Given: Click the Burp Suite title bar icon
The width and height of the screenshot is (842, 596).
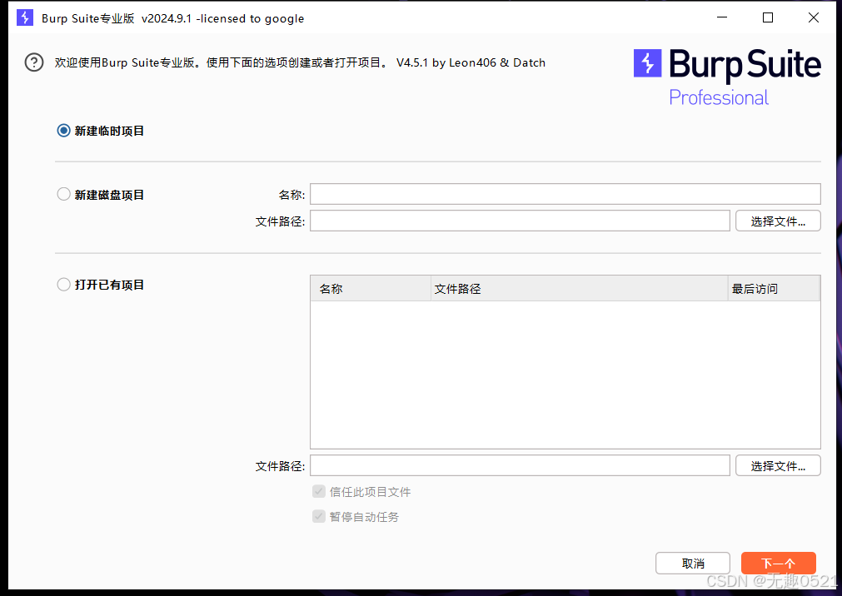Looking at the screenshot, I should tap(25, 17).
